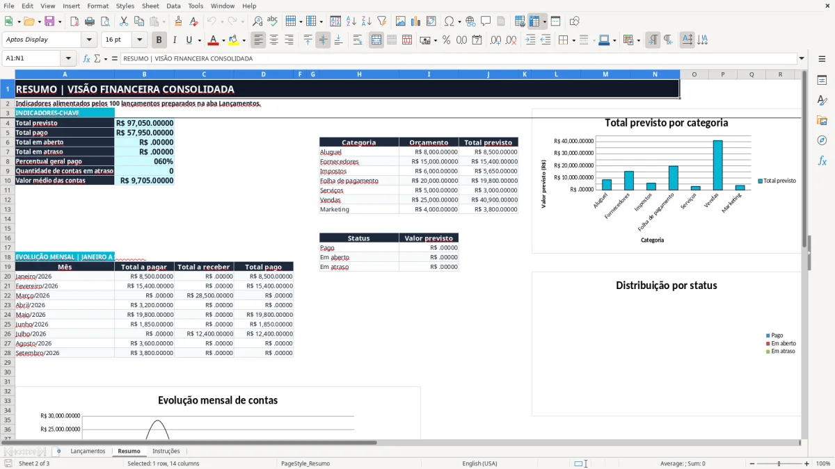Open sidebar Navigator compass icon
Image resolution: width=835 pixels, height=469 pixels.
click(822, 140)
